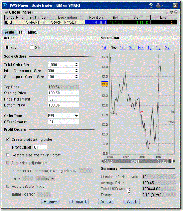The image size is (183, 211).
Task: Click the SMART exchange info icon
Action: (43, 22)
